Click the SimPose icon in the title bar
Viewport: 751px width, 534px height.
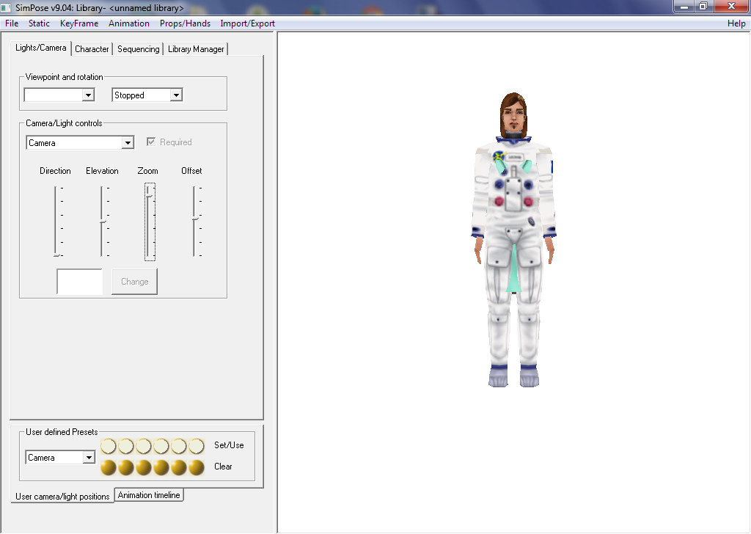(x=7, y=7)
